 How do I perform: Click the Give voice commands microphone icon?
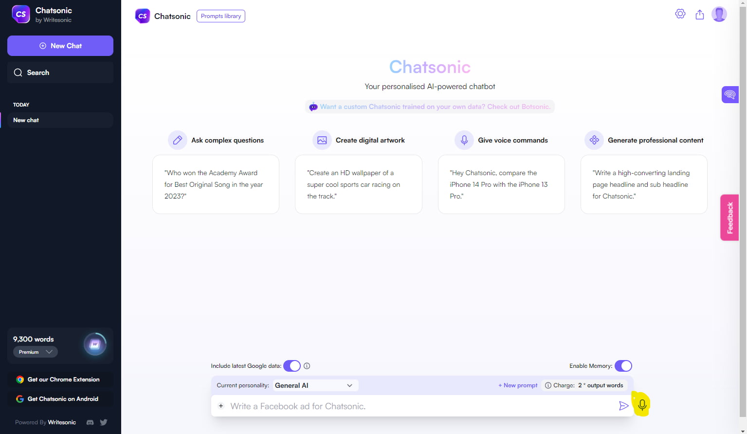[464, 140]
